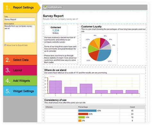Open the Widget Settings step
This screenshot has height=126, width=152.
[20, 91]
